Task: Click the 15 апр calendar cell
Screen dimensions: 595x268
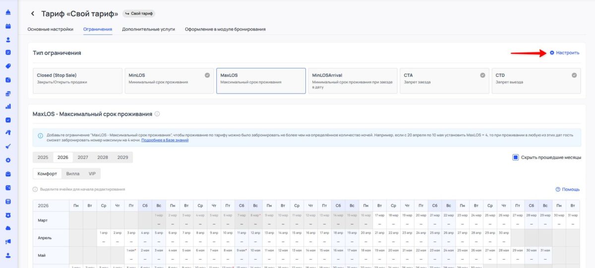Action: point(297,237)
